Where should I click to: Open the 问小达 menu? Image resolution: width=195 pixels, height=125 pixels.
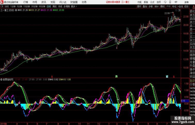pos(63,2)
